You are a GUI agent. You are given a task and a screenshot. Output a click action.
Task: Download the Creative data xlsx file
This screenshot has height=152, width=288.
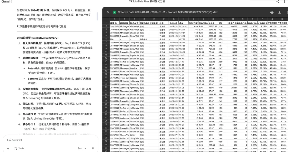[279, 12]
